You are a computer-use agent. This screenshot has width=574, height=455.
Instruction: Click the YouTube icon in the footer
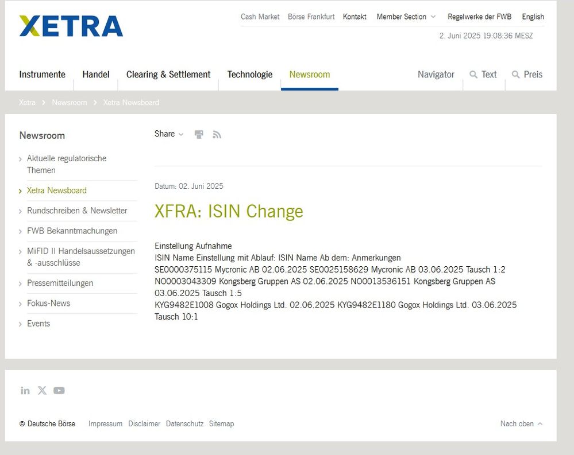(59, 390)
